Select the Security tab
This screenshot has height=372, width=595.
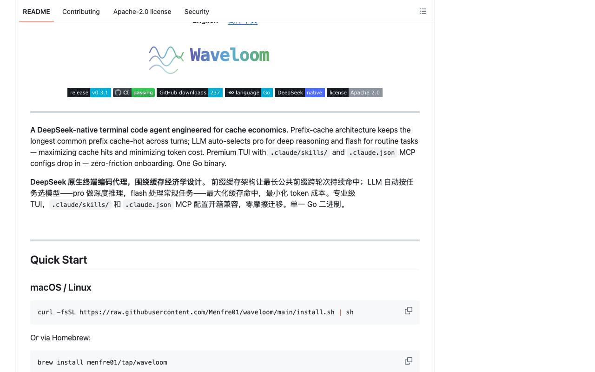pos(197,12)
